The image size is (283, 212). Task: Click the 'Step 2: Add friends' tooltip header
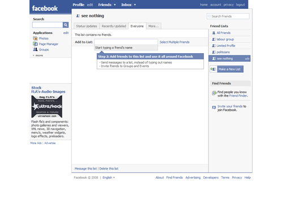pos(150,57)
